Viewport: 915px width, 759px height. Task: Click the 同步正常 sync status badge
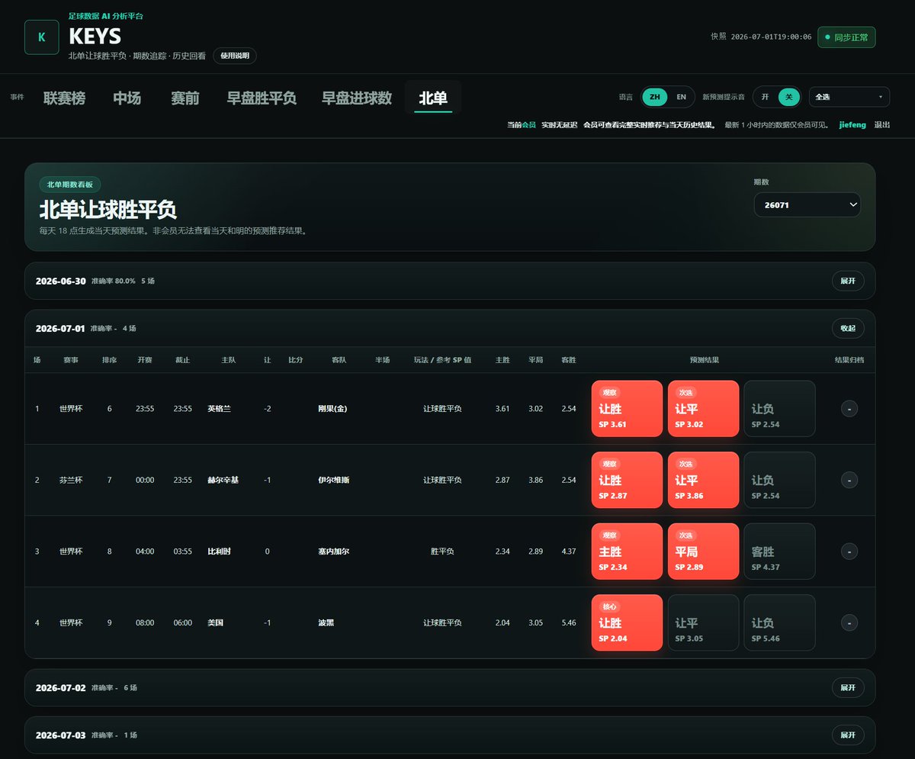tap(846, 37)
